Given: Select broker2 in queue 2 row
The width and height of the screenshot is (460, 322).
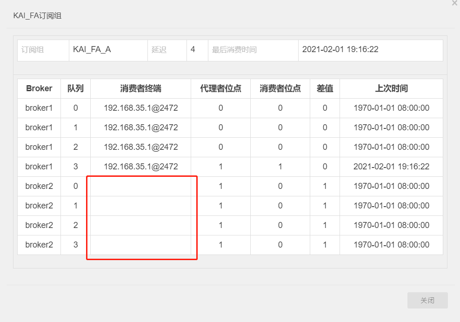Looking at the screenshot, I should [x=39, y=225].
